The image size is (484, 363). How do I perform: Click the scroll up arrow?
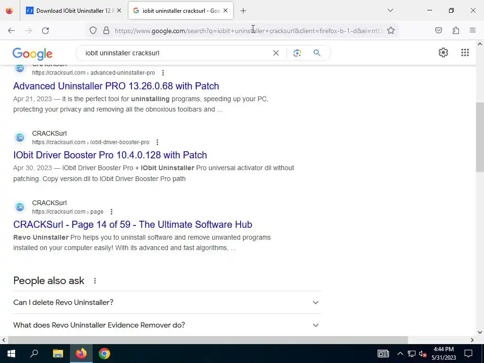pyautogui.click(x=480, y=44)
